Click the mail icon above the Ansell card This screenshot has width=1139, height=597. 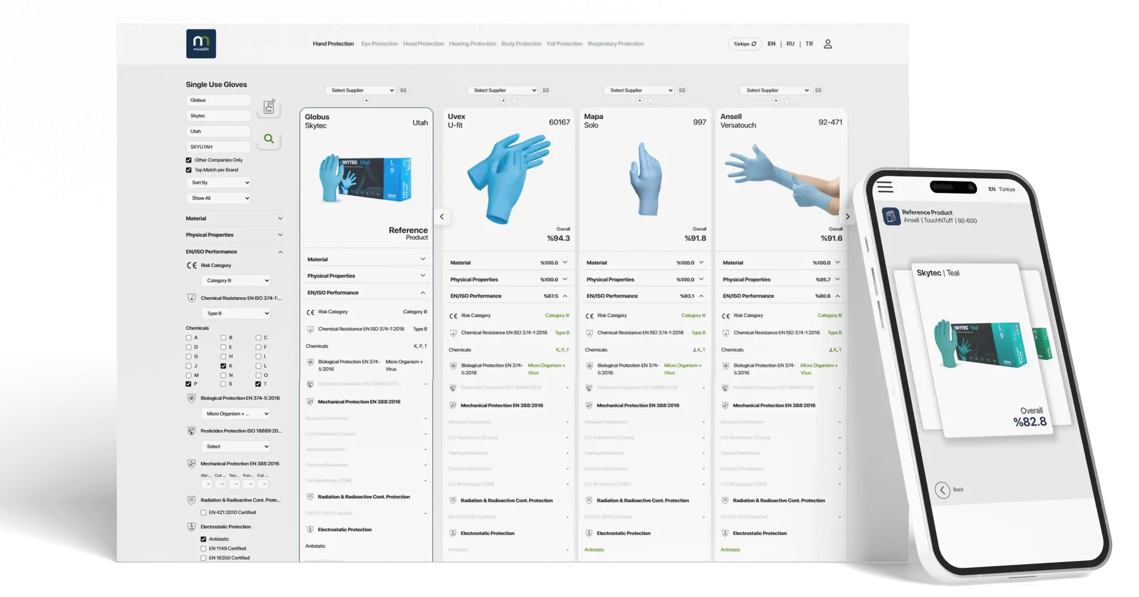[818, 90]
